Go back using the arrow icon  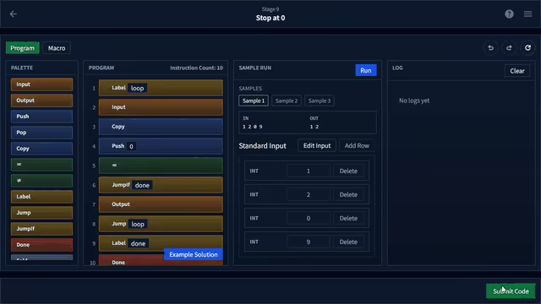[x=14, y=14]
